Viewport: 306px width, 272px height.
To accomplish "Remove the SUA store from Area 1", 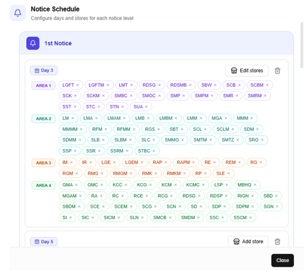I will click(146, 106).
